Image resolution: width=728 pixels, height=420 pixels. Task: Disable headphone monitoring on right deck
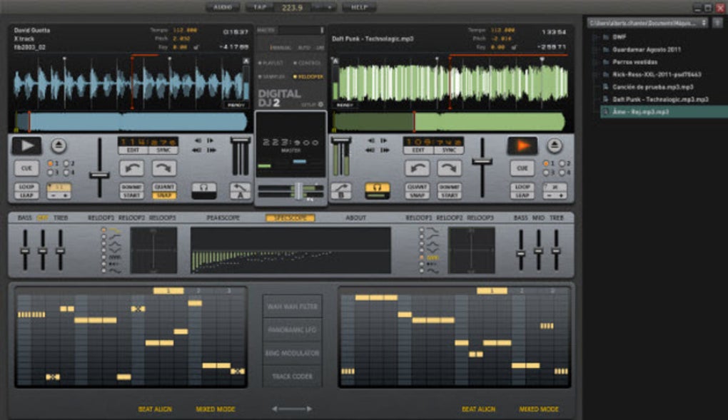pos(377,190)
